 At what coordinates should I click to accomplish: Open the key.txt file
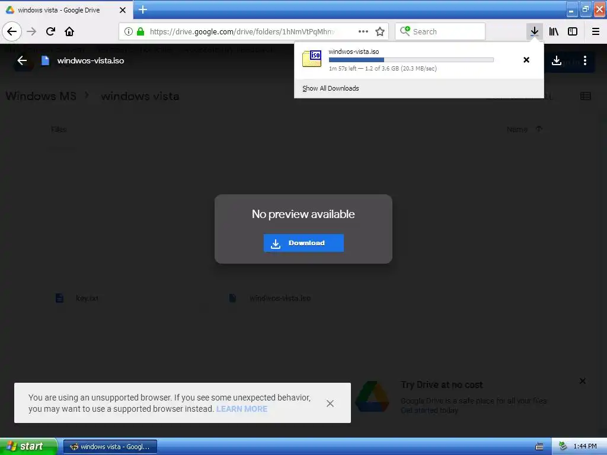tap(87, 299)
